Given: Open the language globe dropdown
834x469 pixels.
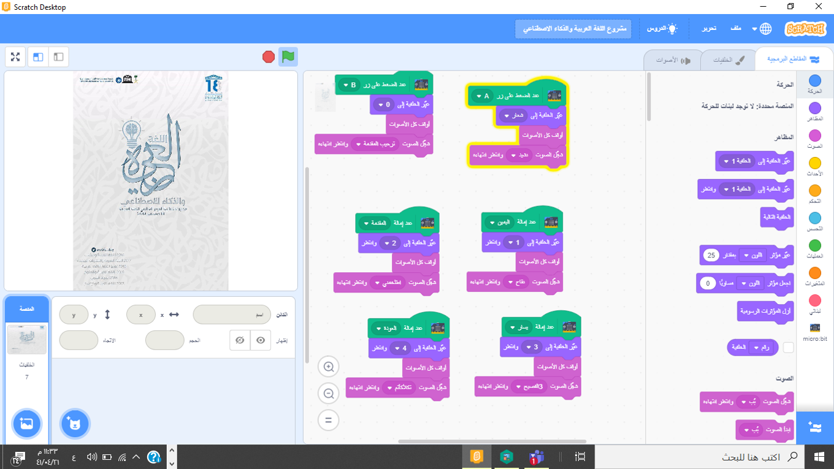Looking at the screenshot, I should tap(765, 29).
